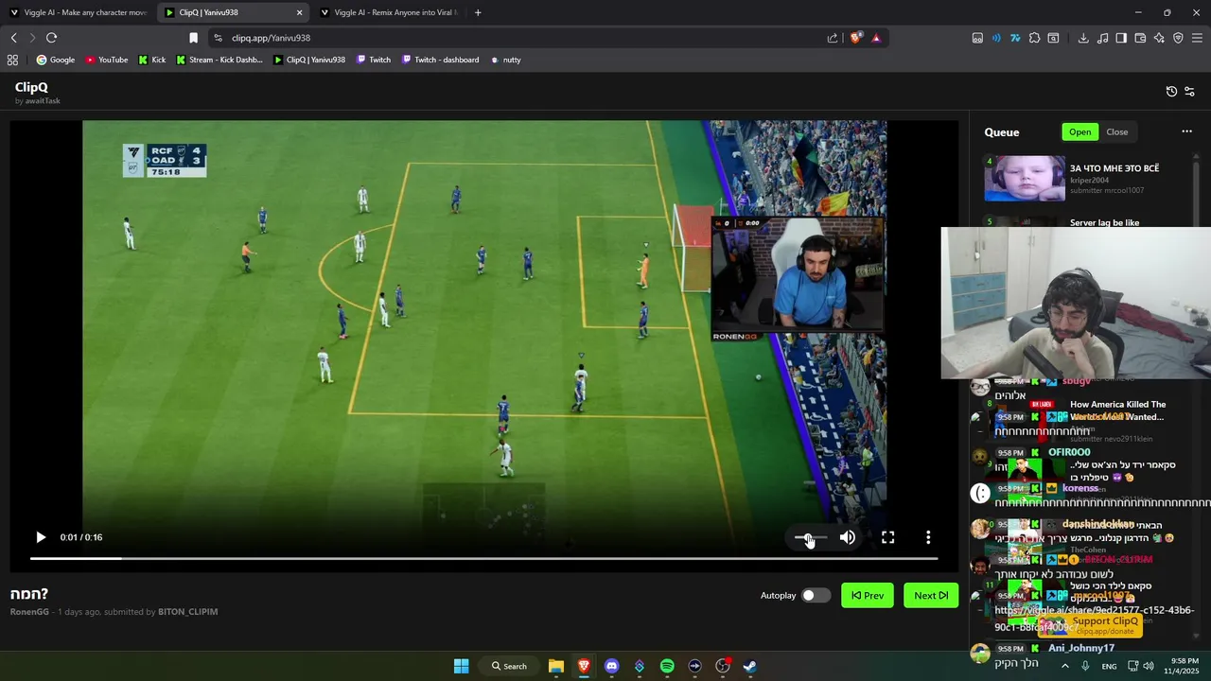Open the Leo AI sparkle icon
Image resolution: width=1211 pixels, height=681 pixels.
(1159, 38)
